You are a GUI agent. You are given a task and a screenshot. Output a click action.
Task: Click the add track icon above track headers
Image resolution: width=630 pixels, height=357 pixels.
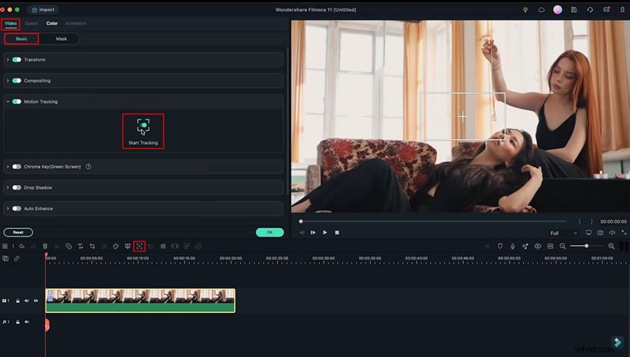[6, 259]
